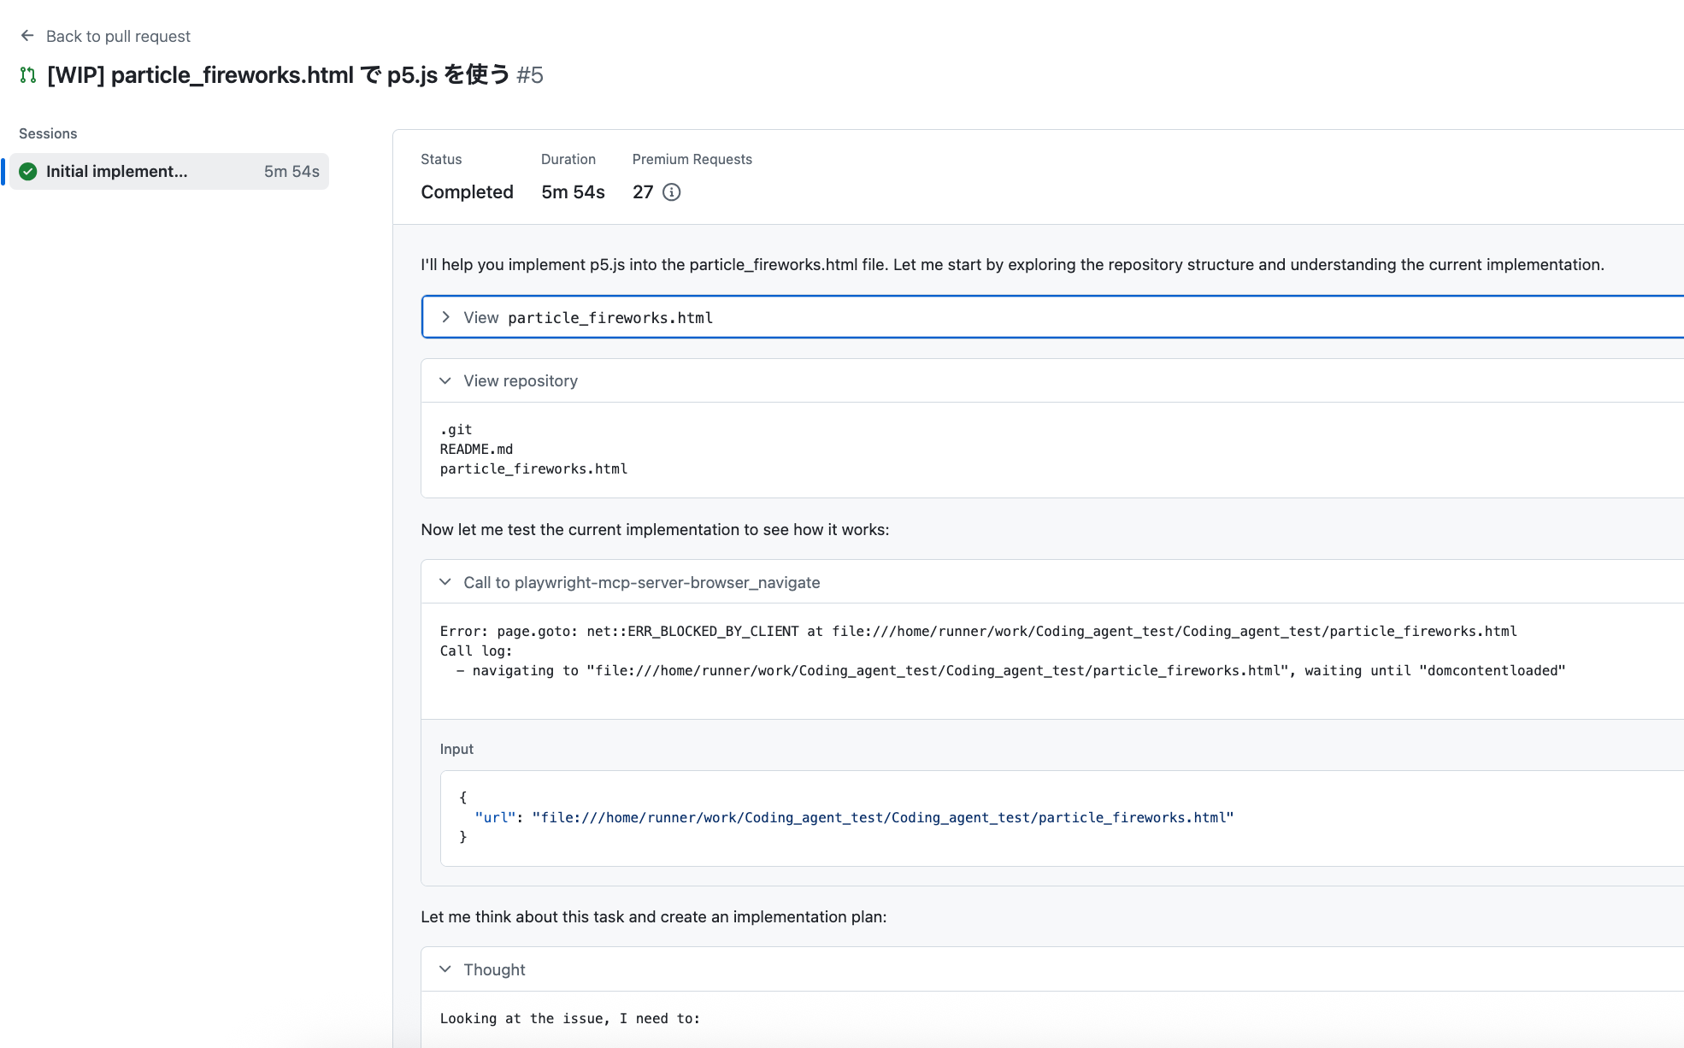Image resolution: width=1684 pixels, height=1048 pixels.
Task: Click the Thought header label
Action: point(494,969)
